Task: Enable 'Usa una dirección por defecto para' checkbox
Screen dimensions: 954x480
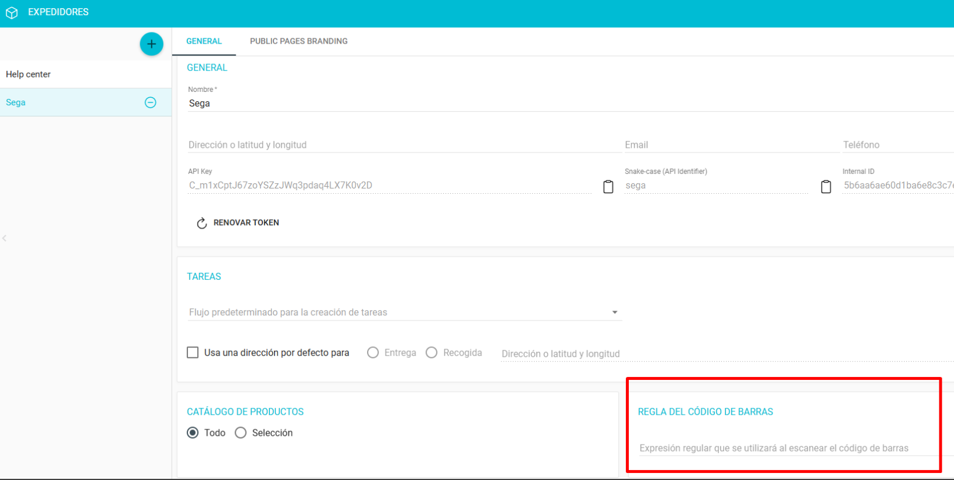Action: pos(193,353)
